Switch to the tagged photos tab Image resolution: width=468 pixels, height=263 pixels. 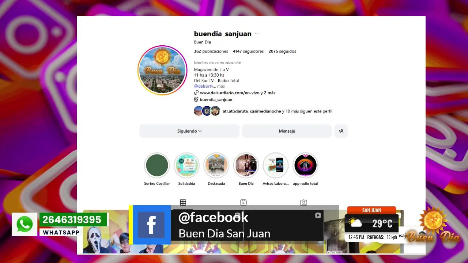click(x=303, y=202)
